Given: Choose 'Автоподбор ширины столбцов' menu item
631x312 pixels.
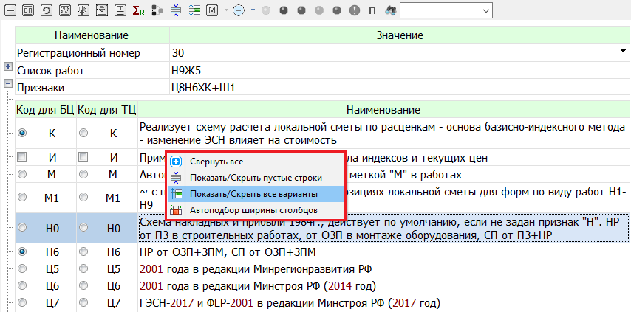Looking at the screenshot, I should [256, 209].
